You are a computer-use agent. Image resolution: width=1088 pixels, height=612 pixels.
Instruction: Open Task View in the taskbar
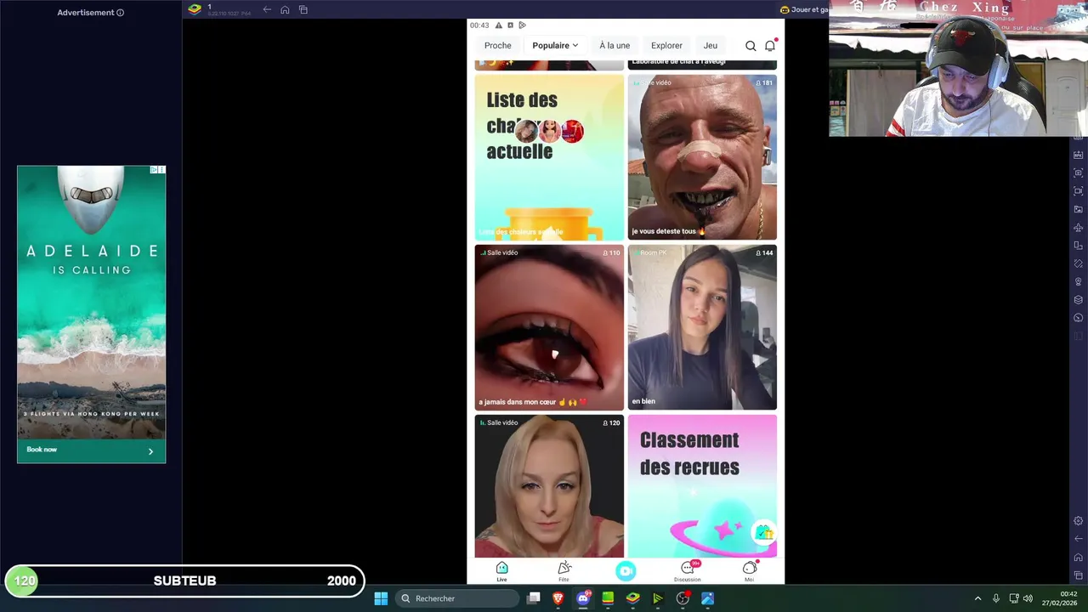(x=534, y=598)
